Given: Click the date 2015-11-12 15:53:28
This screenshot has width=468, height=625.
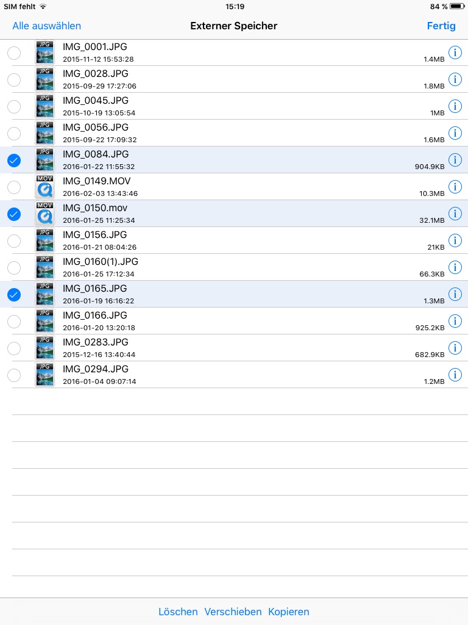Looking at the screenshot, I should point(98,59).
